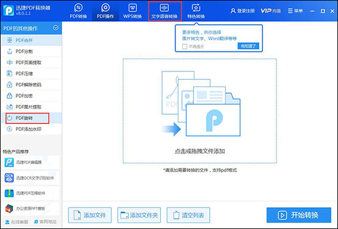Open the 迅捷OCR文字识别软件 product icon
The width and height of the screenshot is (338, 229).
coord(9,178)
